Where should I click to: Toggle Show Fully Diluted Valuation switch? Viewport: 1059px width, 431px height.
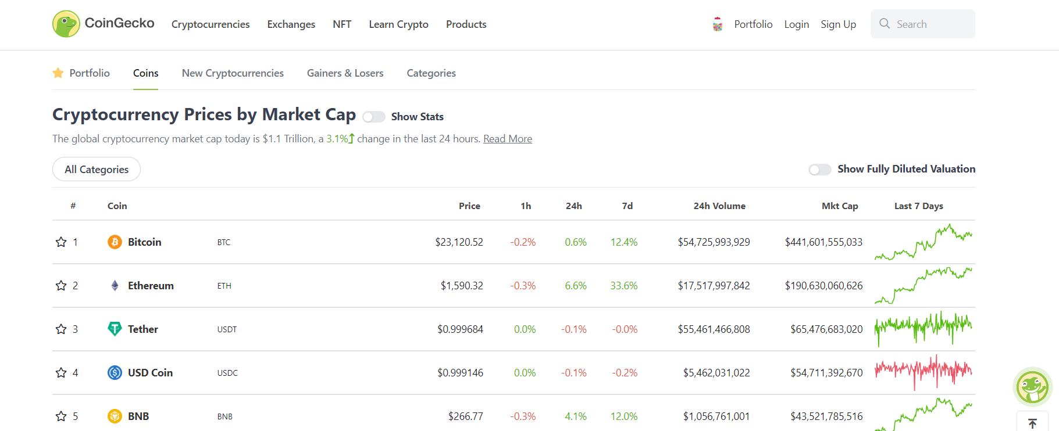[820, 169]
